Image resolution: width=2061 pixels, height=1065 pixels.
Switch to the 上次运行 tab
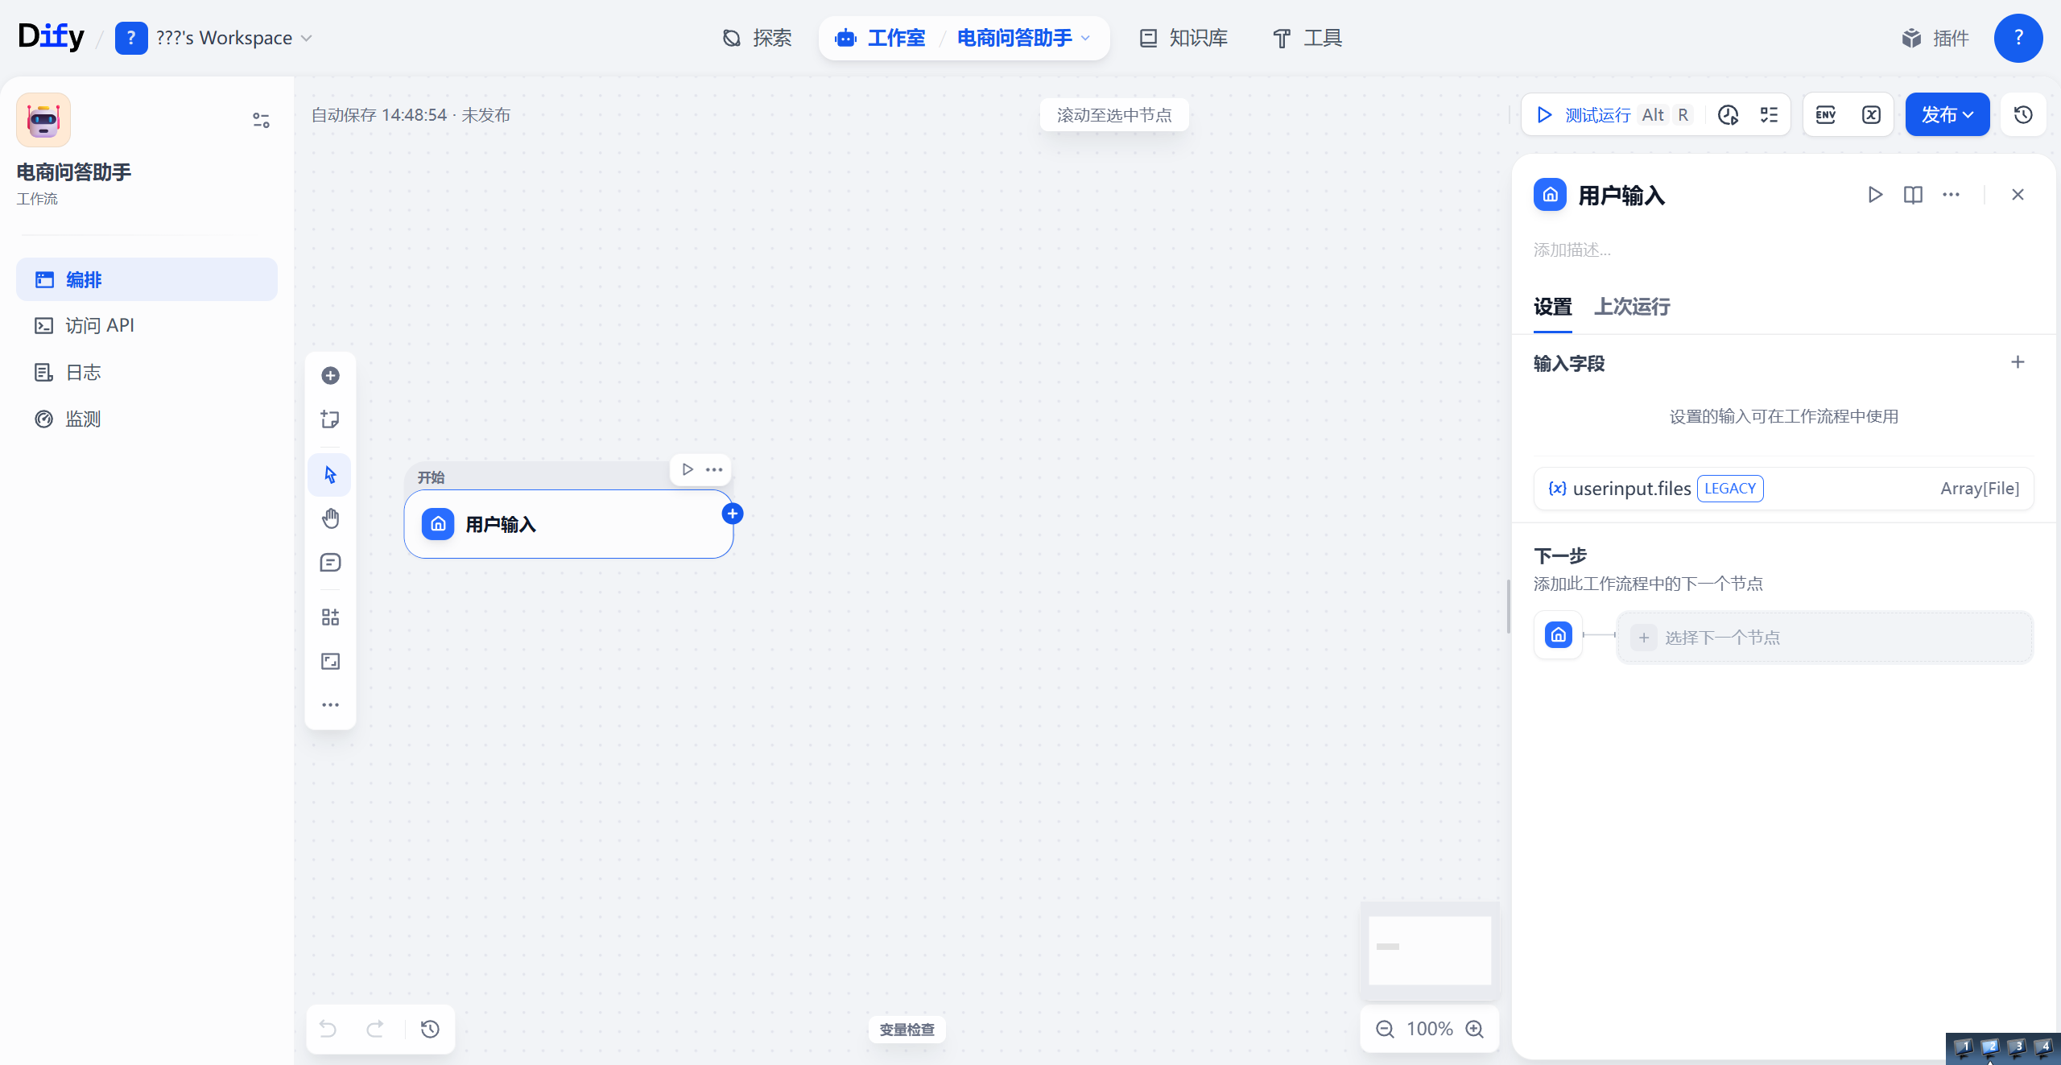(1632, 307)
